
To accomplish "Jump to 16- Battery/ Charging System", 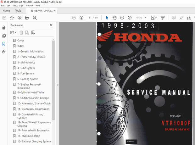I will coord(34,142).
